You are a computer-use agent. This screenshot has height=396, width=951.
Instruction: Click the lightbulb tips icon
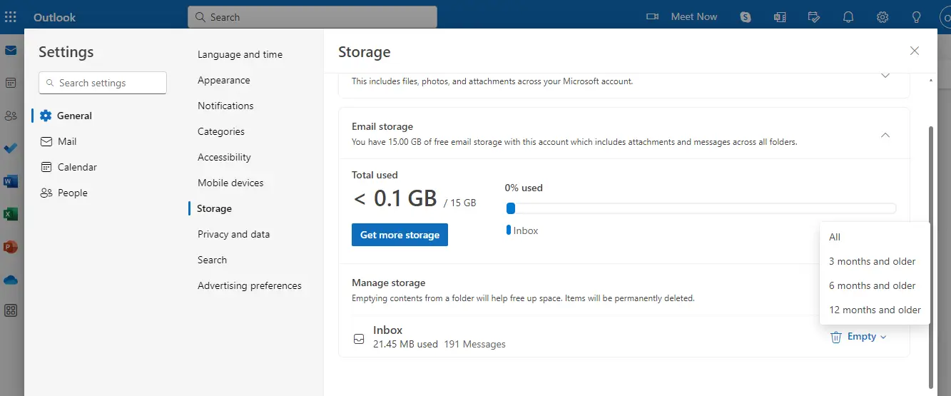point(917,17)
